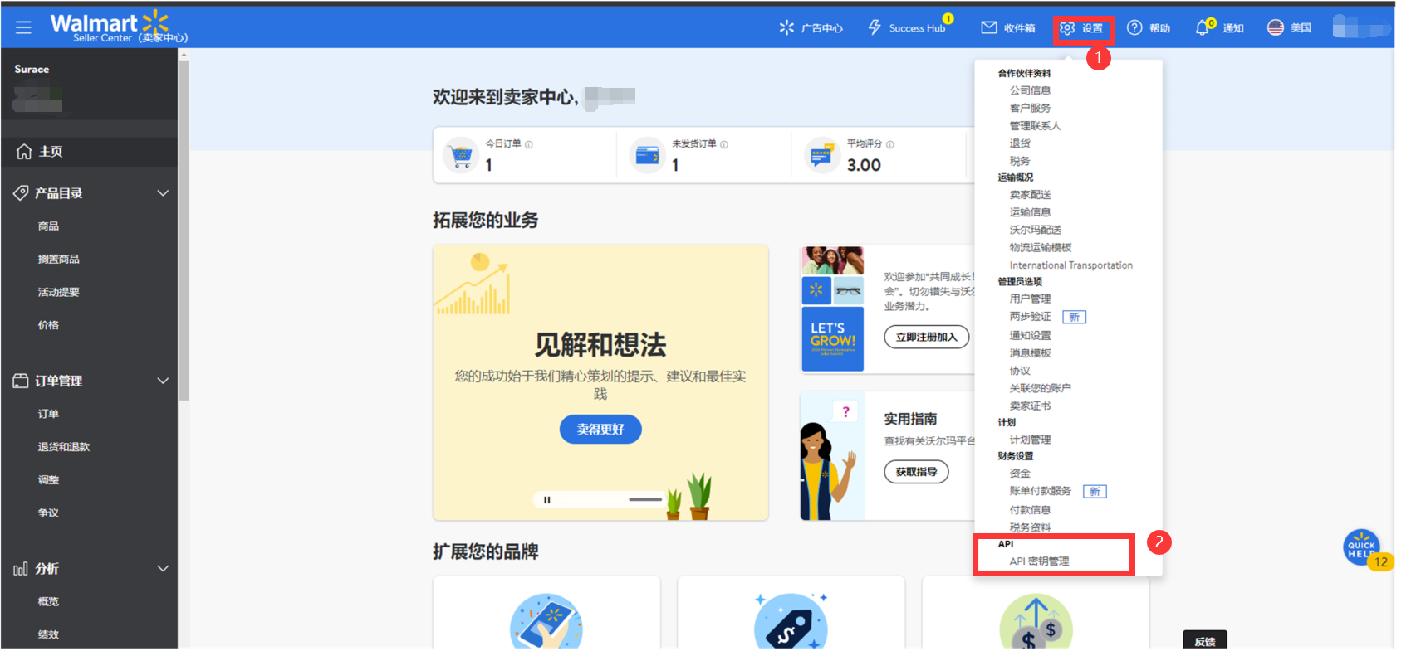Click the 反馈 feedback button

[1205, 641]
